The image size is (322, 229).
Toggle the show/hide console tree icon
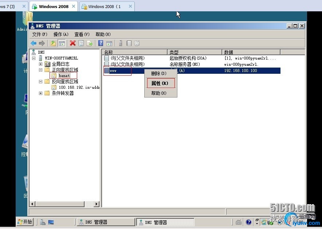click(62, 43)
